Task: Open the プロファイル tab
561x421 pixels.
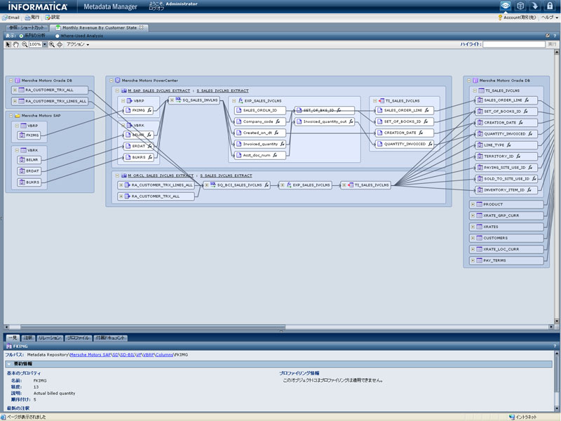Action: (78, 338)
